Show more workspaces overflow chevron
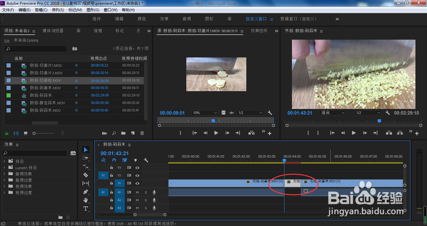 point(337,19)
